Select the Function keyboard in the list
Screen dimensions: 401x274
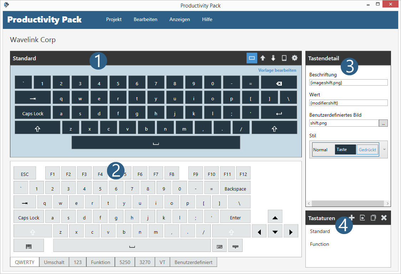pyautogui.click(x=319, y=244)
